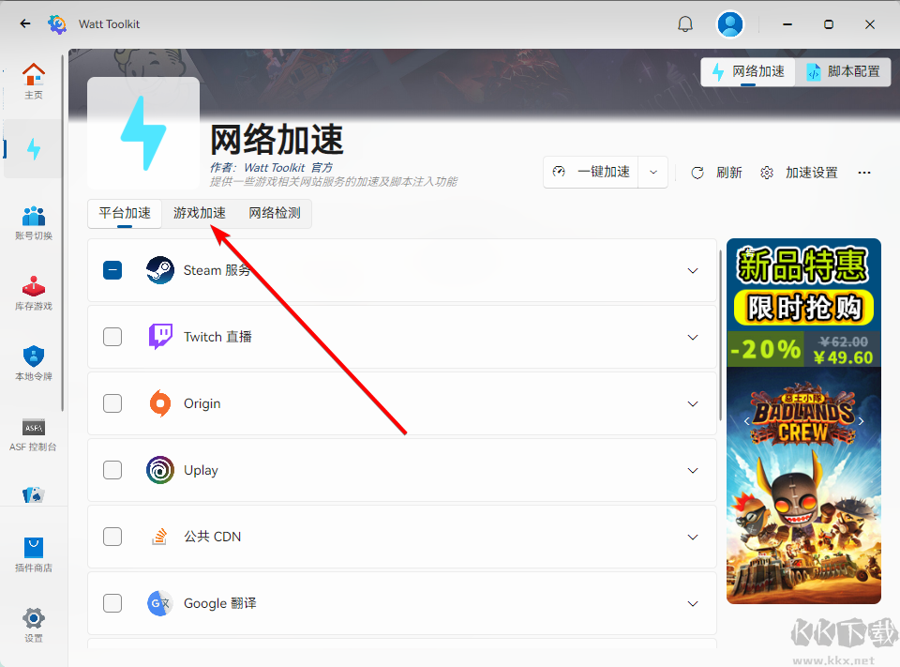The image size is (900, 667).
Task: Switch to 游戏加速 tab
Action: pos(200,213)
